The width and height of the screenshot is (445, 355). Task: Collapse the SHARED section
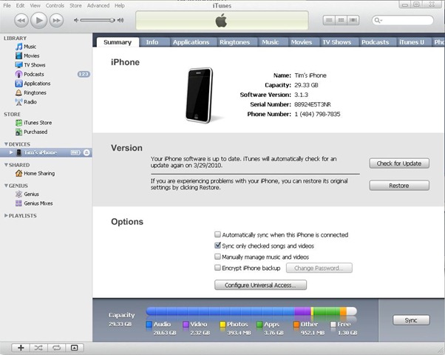[x=6, y=165]
